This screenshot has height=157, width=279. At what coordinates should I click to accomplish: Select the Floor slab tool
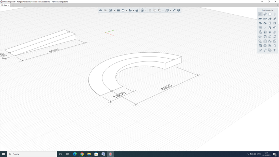(260, 18)
